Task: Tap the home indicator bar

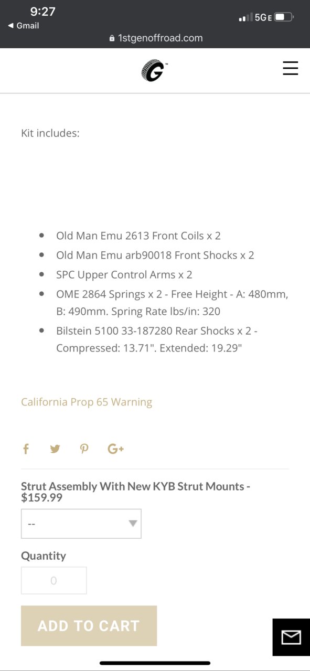Action: [x=155, y=663]
